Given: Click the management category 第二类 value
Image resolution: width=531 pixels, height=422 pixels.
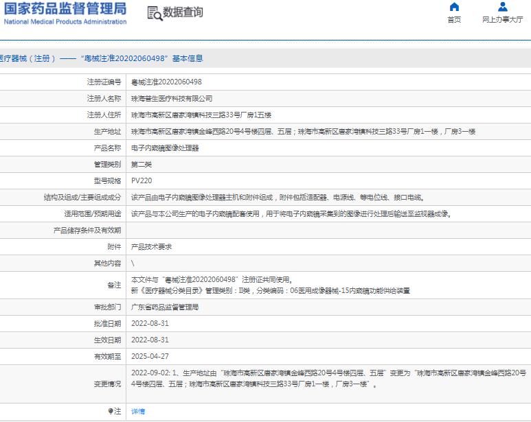Looking at the screenshot, I should (x=142, y=164).
